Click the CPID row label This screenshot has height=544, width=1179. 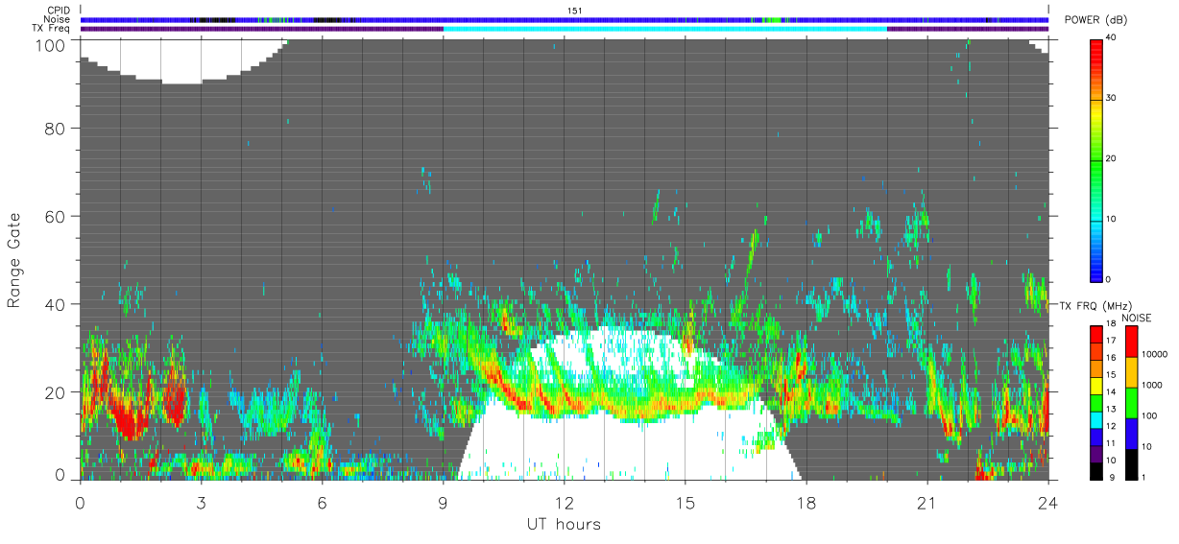[57, 11]
